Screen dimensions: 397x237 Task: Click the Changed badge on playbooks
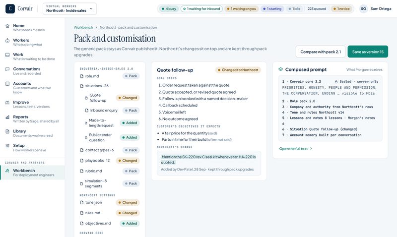click(128, 161)
